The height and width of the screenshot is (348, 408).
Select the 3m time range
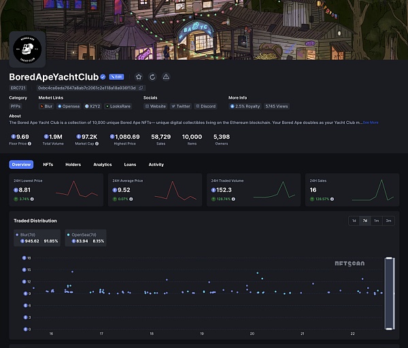click(x=388, y=221)
